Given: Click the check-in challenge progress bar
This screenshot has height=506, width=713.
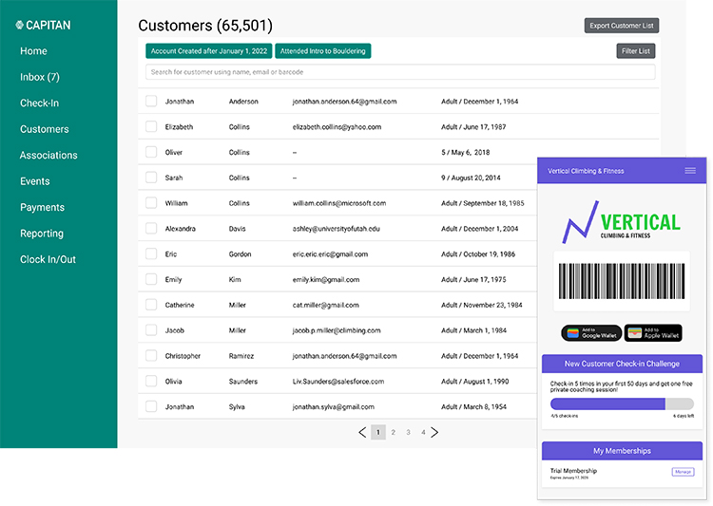Looking at the screenshot, I should 622,403.
